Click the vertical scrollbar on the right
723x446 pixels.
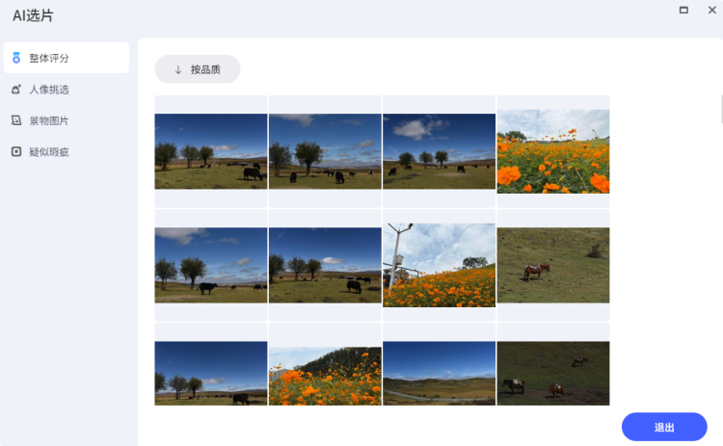pos(721,109)
